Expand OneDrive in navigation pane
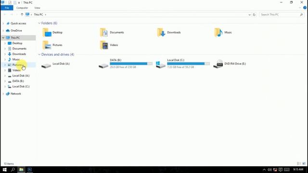This screenshot has width=308, height=173. pos(3,31)
